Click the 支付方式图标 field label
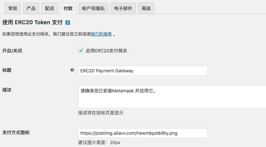The height and width of the screenshot is (147, 266). [x=16, y=132]
